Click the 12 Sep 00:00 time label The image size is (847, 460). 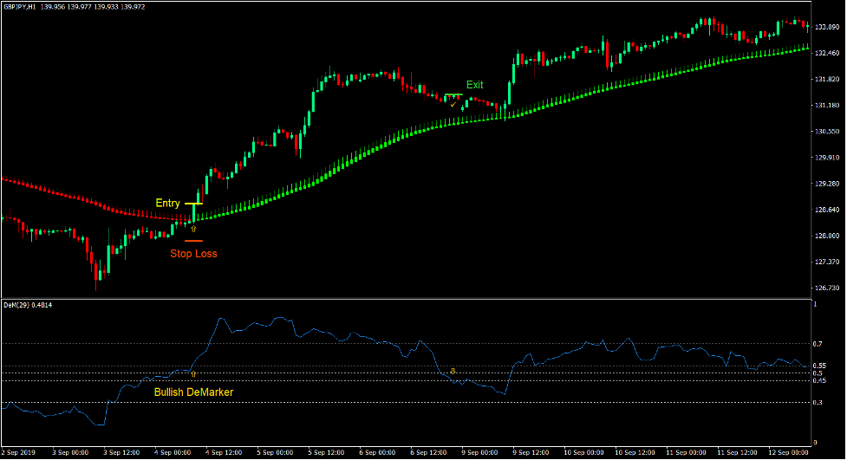tap(789, 452)
